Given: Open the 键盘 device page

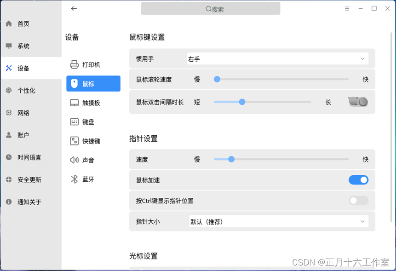Looking at the screenshot, I should click(x=93, y=122).
